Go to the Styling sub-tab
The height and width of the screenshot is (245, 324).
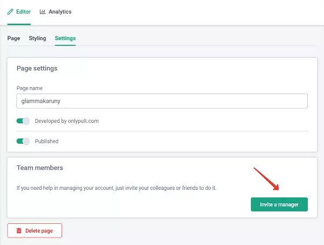37,38
